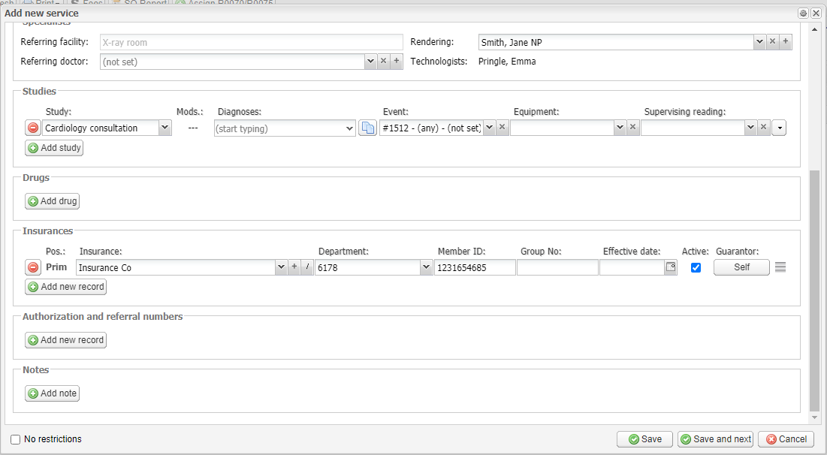Click the Effective date input

[x=632, y=267]
